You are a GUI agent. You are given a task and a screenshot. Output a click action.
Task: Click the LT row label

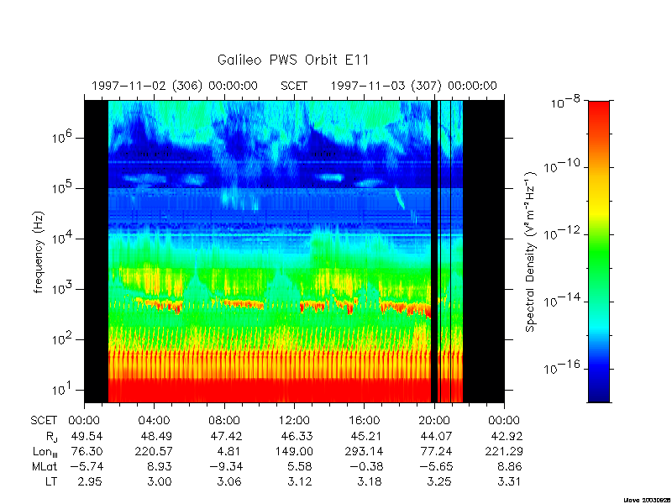[x=51, y=481]
